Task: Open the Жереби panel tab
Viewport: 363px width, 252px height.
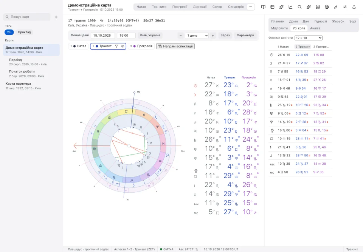Action: 338,21
